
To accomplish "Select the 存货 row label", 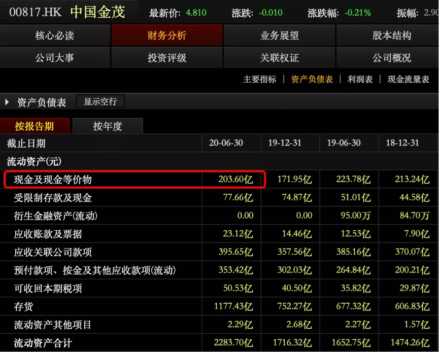I will click(x=23, y=307).
